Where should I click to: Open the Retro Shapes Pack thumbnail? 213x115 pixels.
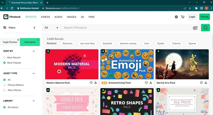pos(127,102)
